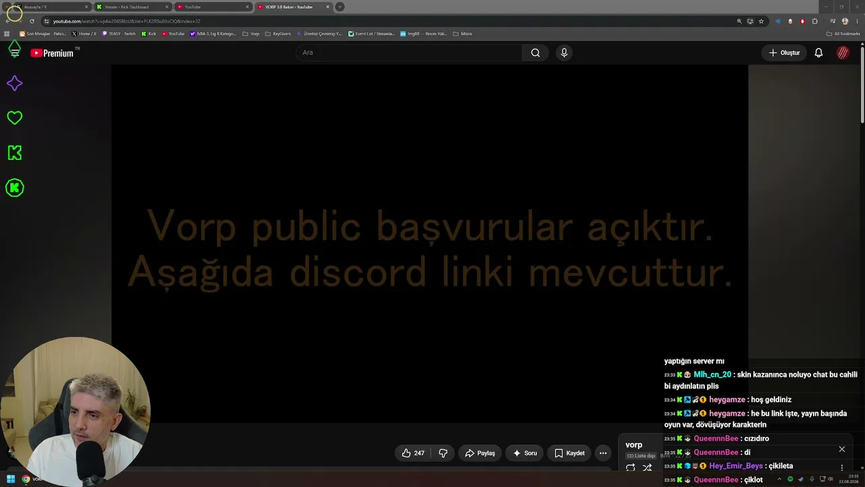The image size is (865, 487).
Task: Open the YouTube bookmark in bookmarks bar
Action: [x=173, y=34]
